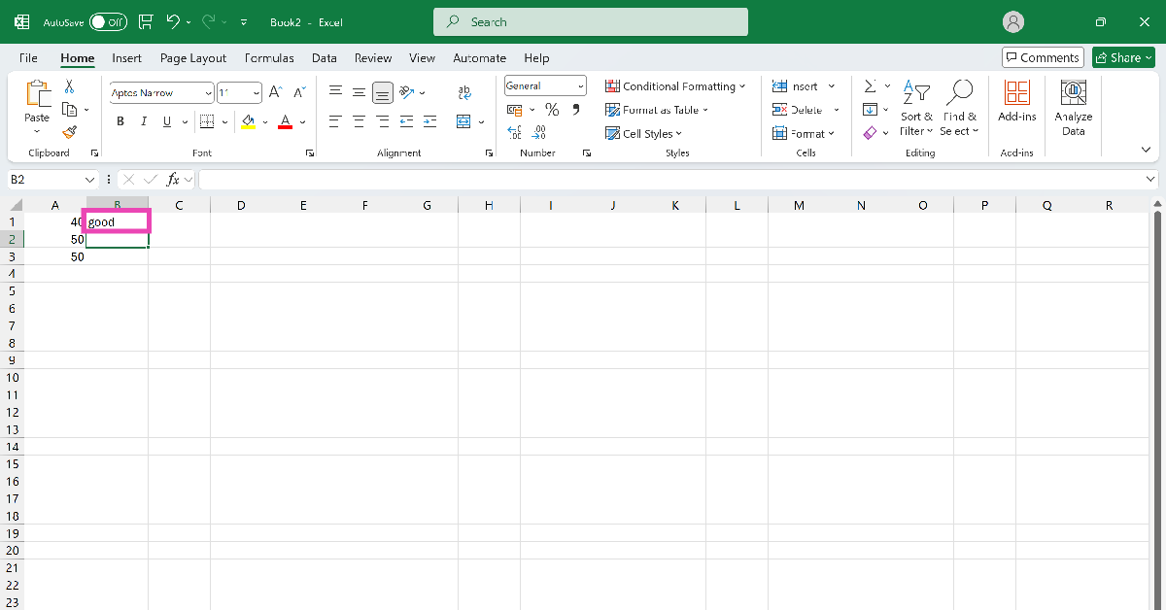The height and width of the screenshot is (610, 1166).
Task: Apply Percent Style number format
Action: [552, 110]
